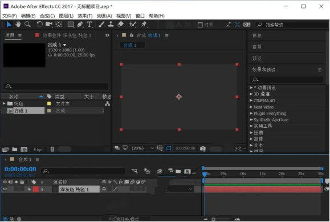The width and height of the screenshot is (330, 222).
Task: Click the interpret footage icon in Project panel
Action: [x=5, y=150]
